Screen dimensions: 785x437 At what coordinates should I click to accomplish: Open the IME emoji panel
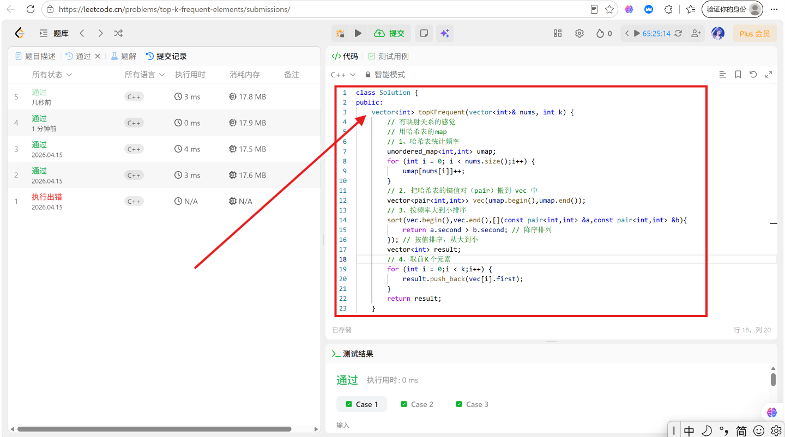pyautogui.click(x=758, y=430)
